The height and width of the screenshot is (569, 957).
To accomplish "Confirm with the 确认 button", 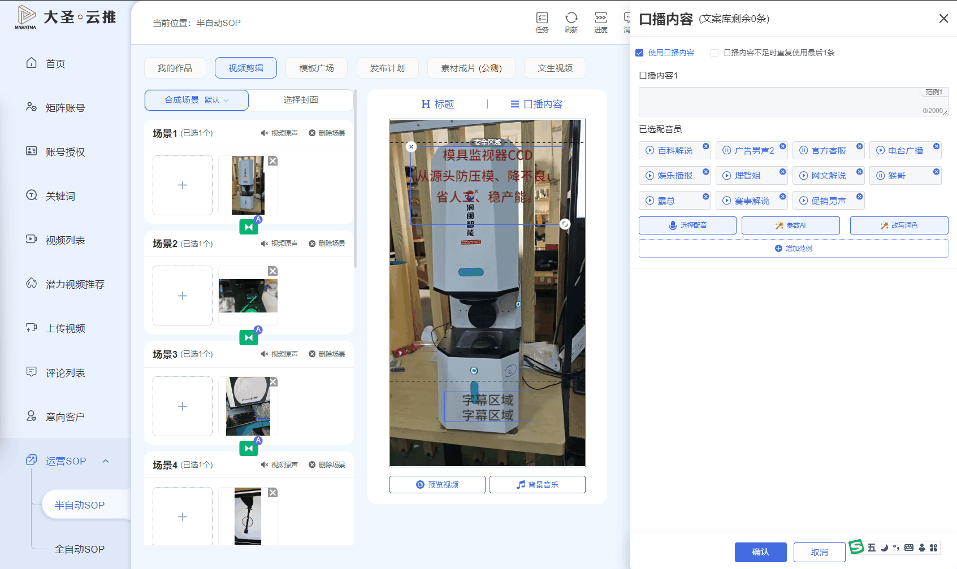I will click(761, 552).
